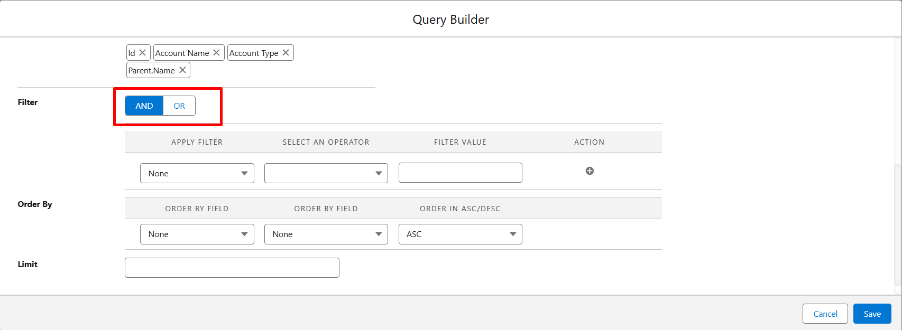Open the Apply Filter dropdown
902x330 pixels.
click(x=197, y=173)
